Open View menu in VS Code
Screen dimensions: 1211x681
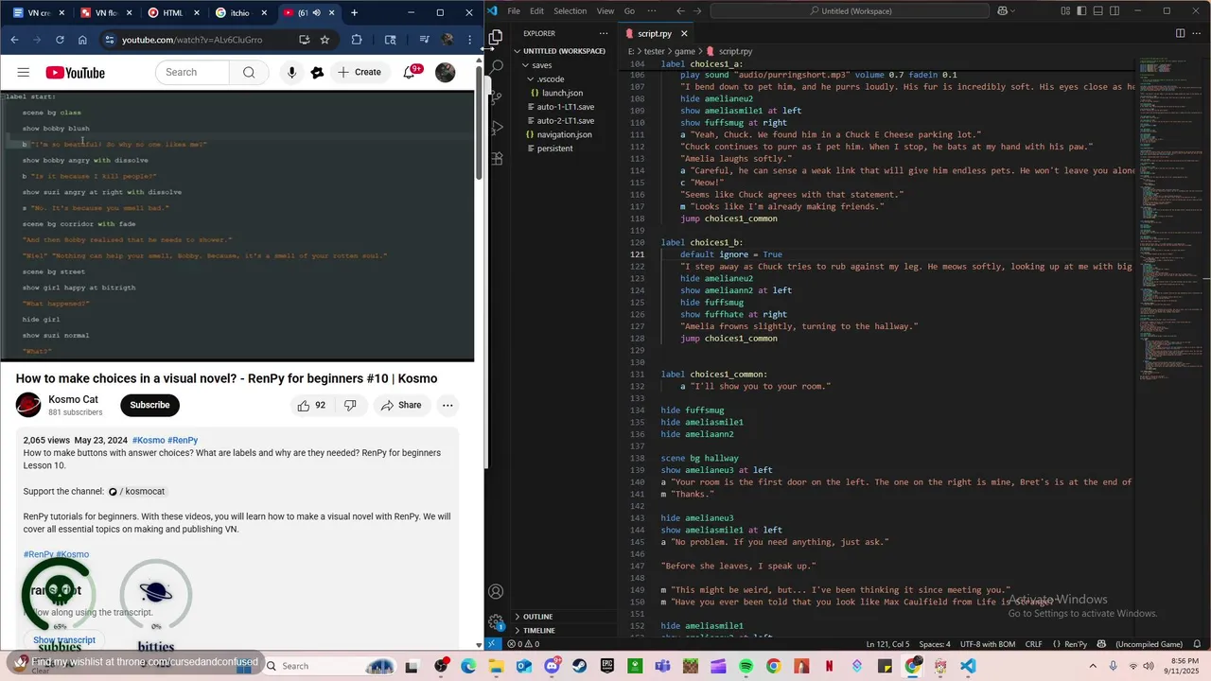tap(605, 11)
